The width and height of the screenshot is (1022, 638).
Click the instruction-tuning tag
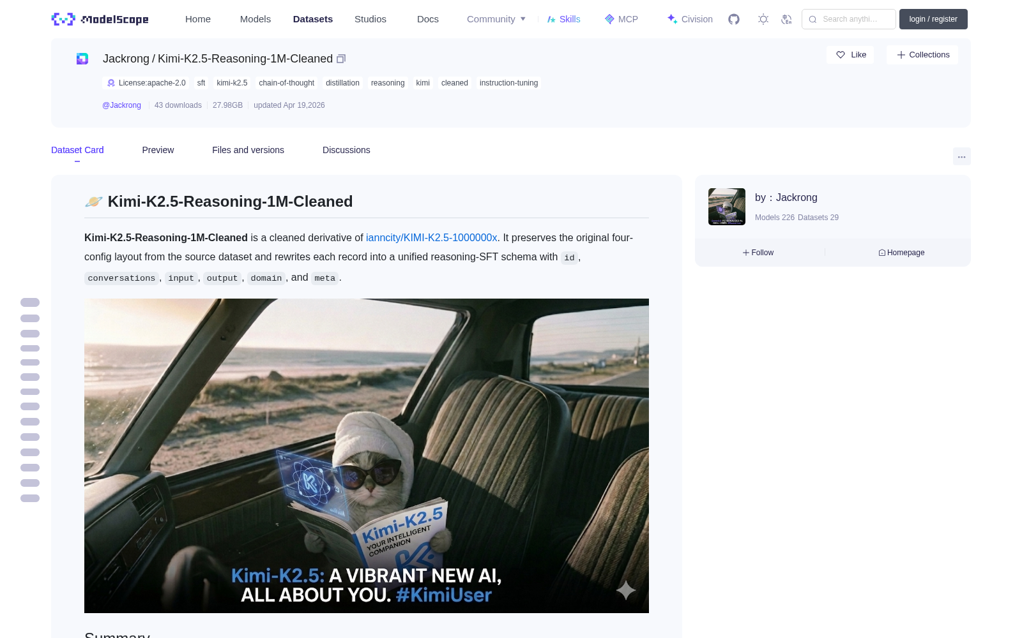coord(508,83)
